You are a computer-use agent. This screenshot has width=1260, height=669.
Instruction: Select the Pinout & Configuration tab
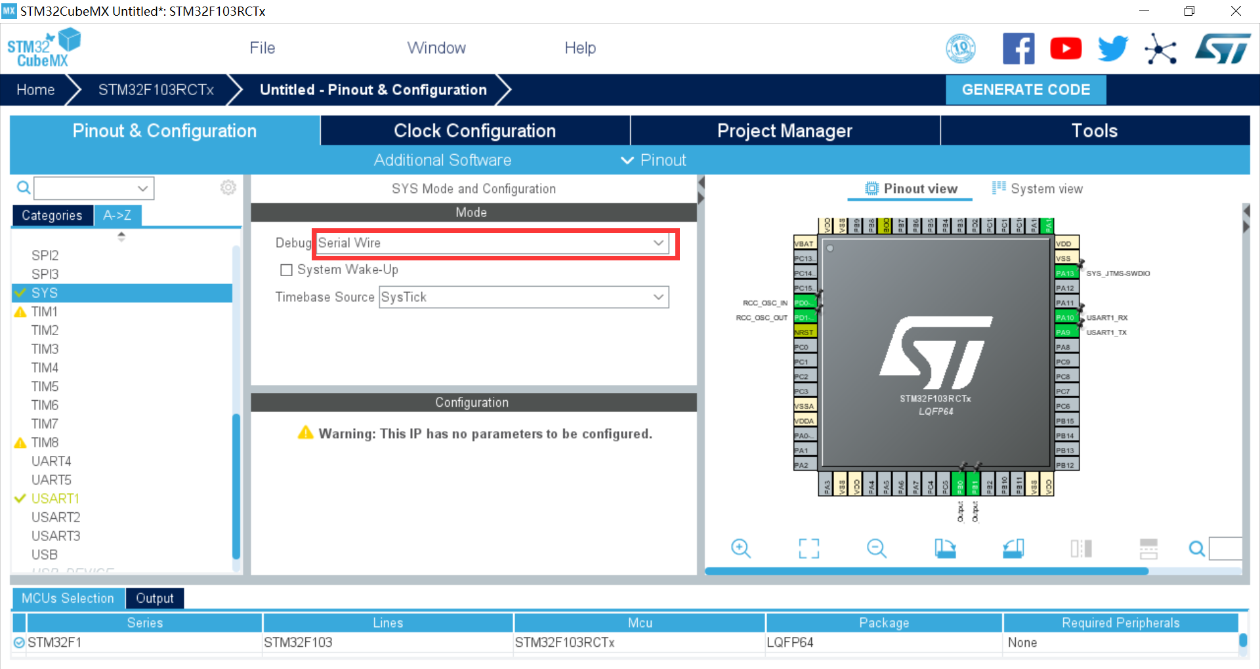click(x=165, y=131)
